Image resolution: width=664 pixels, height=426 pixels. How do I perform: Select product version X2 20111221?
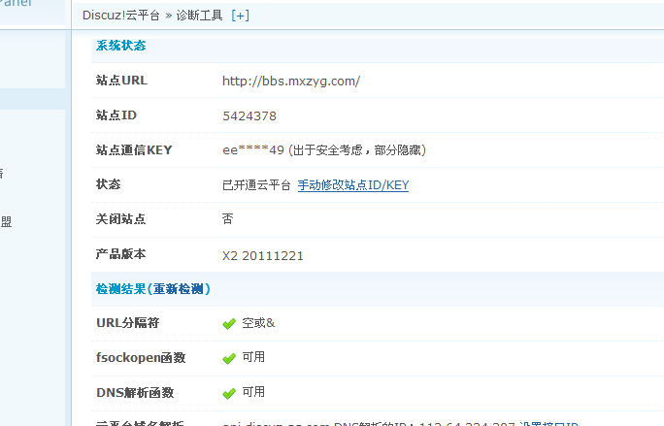coord(263,256)
